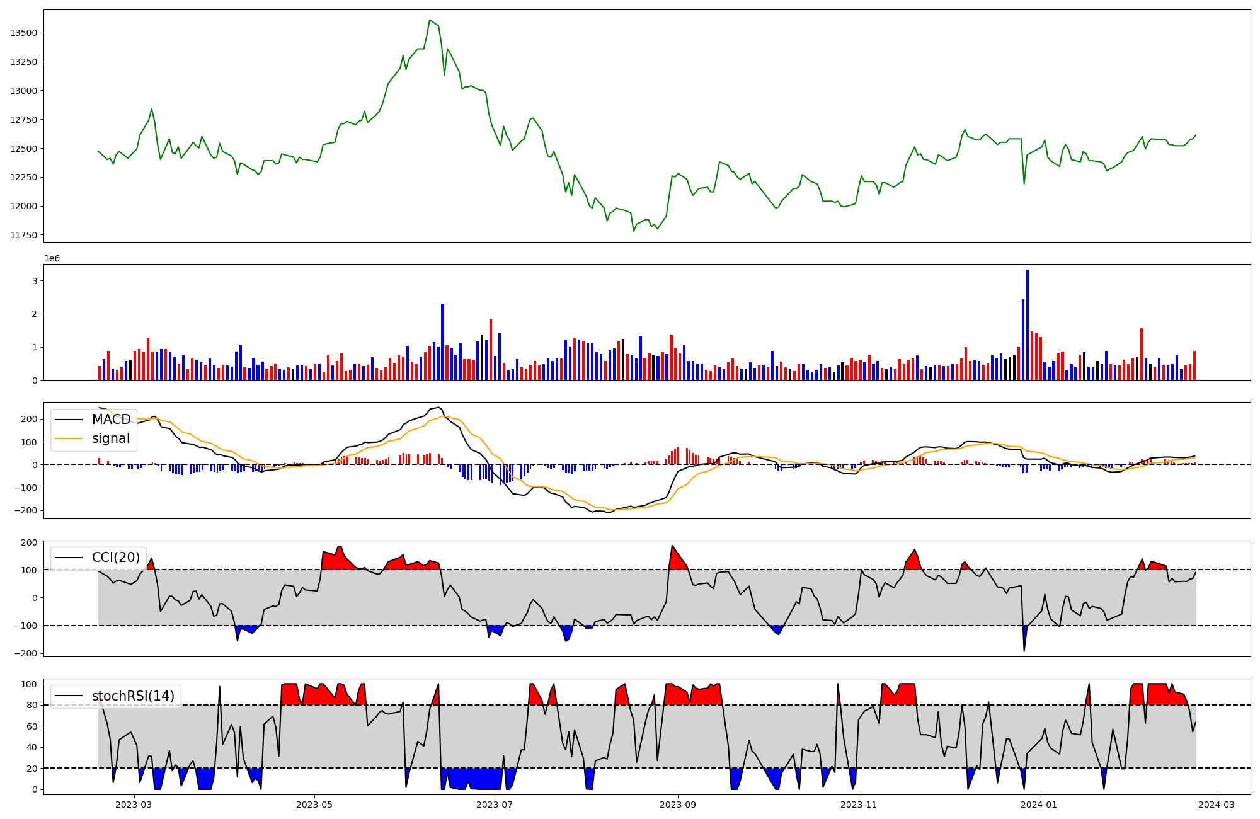Screen dimensions: 1260x819
Task: Click the 13500 price axis label
Action: point(23,33)
